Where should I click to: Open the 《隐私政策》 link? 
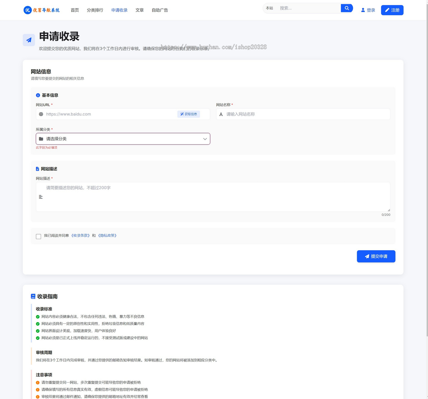click(x=107, y=236)
